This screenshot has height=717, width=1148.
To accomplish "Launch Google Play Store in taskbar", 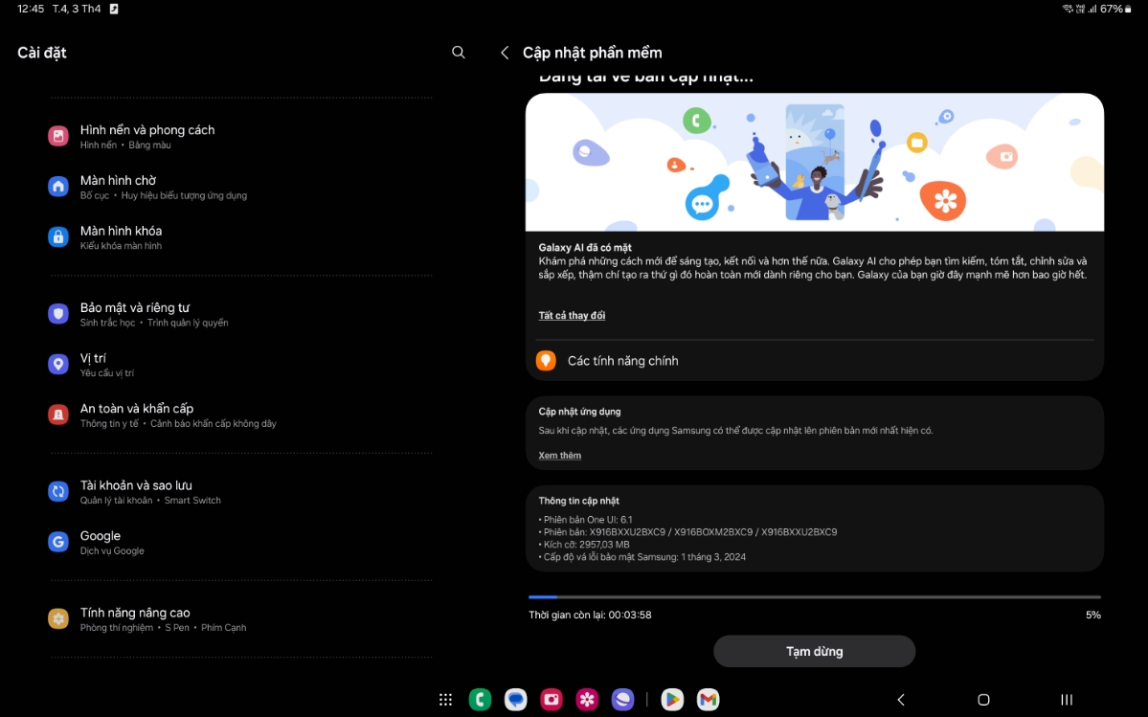I will (672, 700).
